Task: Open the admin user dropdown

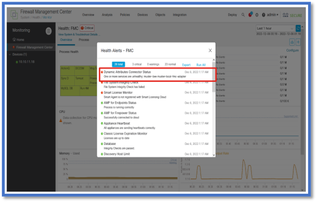Action: coord(272,15)
